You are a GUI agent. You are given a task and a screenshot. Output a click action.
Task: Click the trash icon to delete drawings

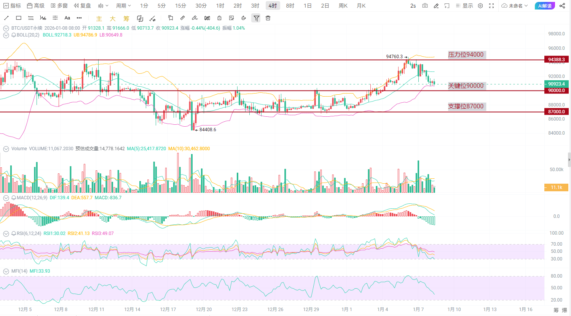coord(268,18)
